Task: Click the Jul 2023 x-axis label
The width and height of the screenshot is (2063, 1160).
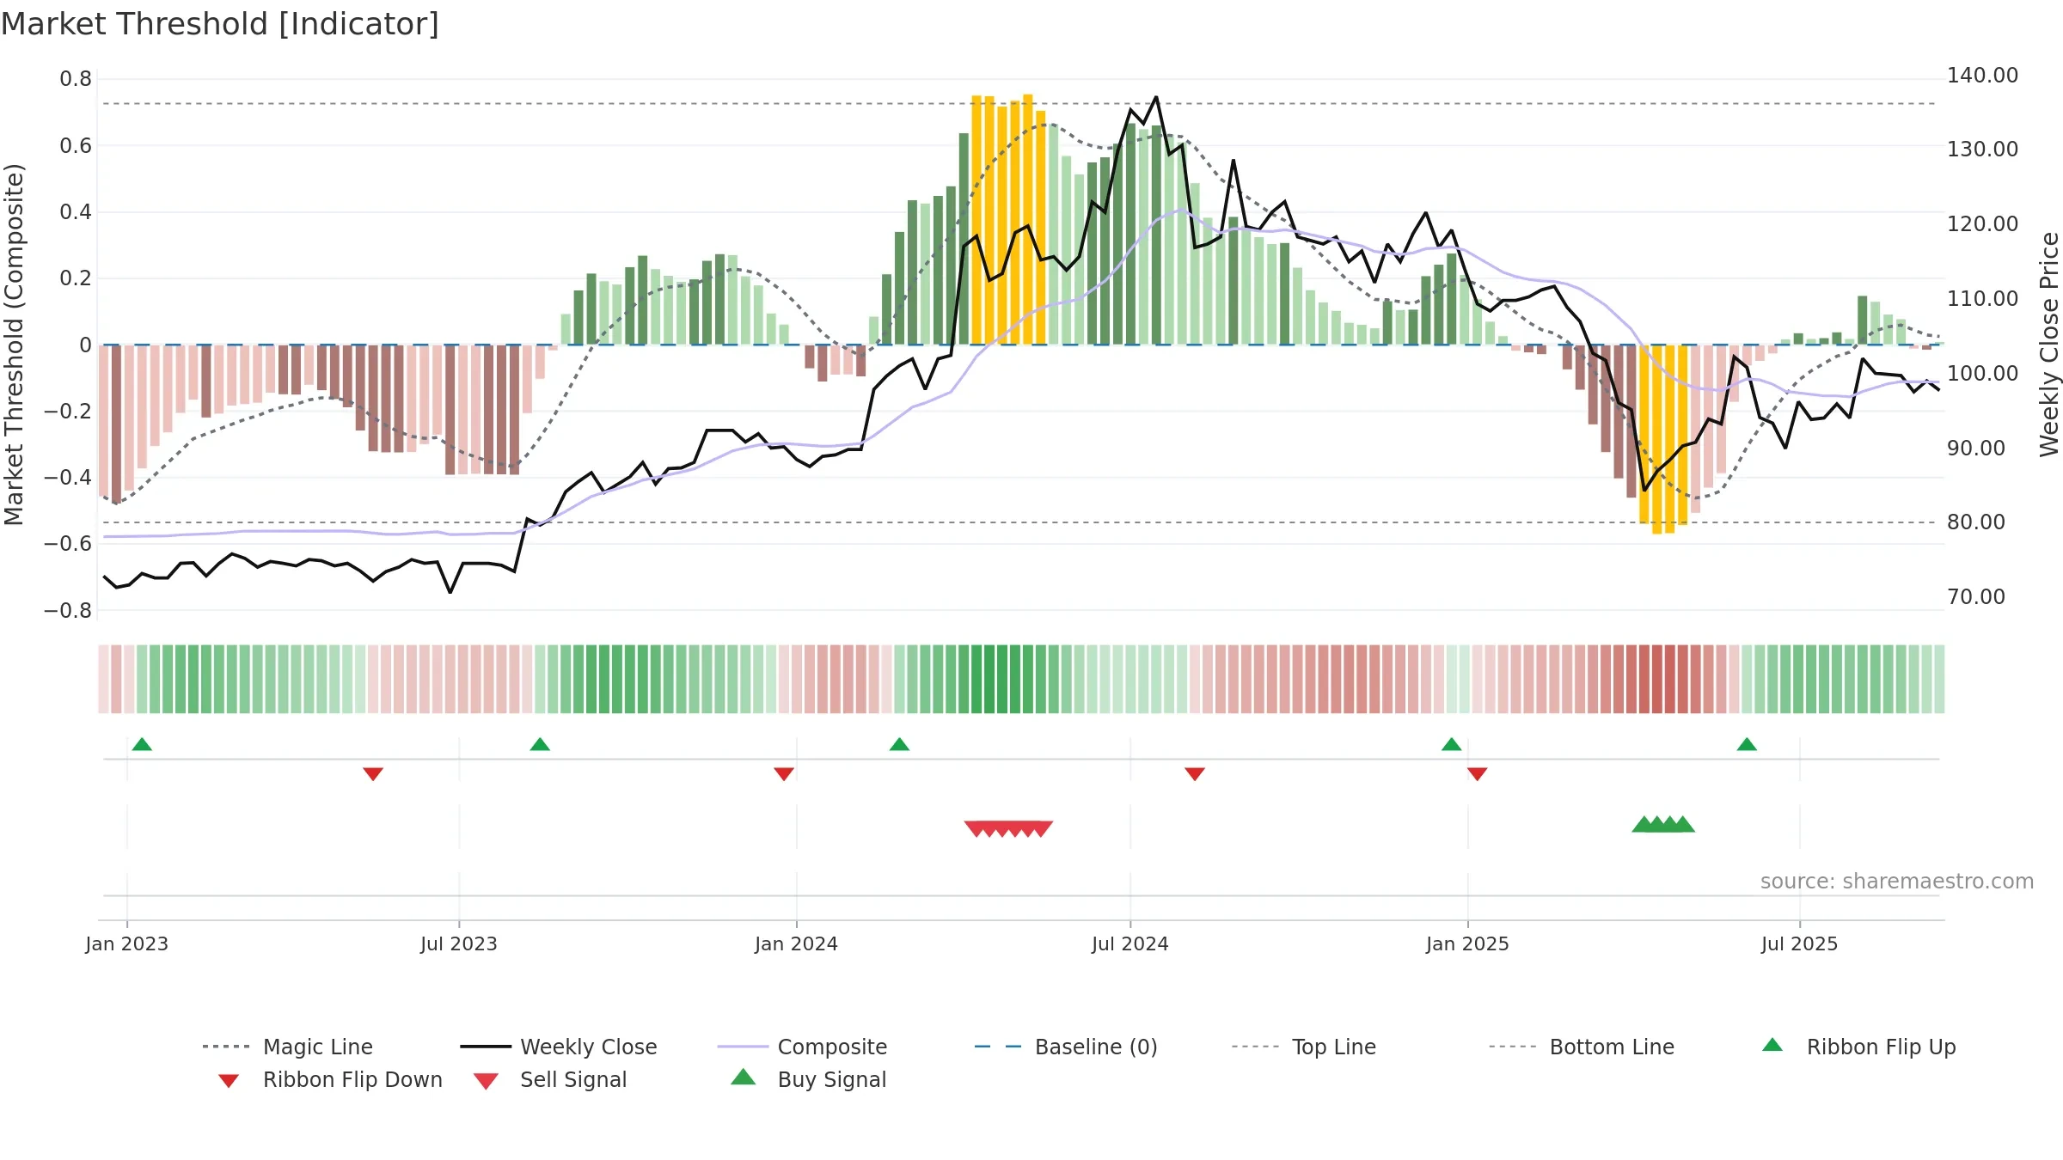Action: coord(459,943)
